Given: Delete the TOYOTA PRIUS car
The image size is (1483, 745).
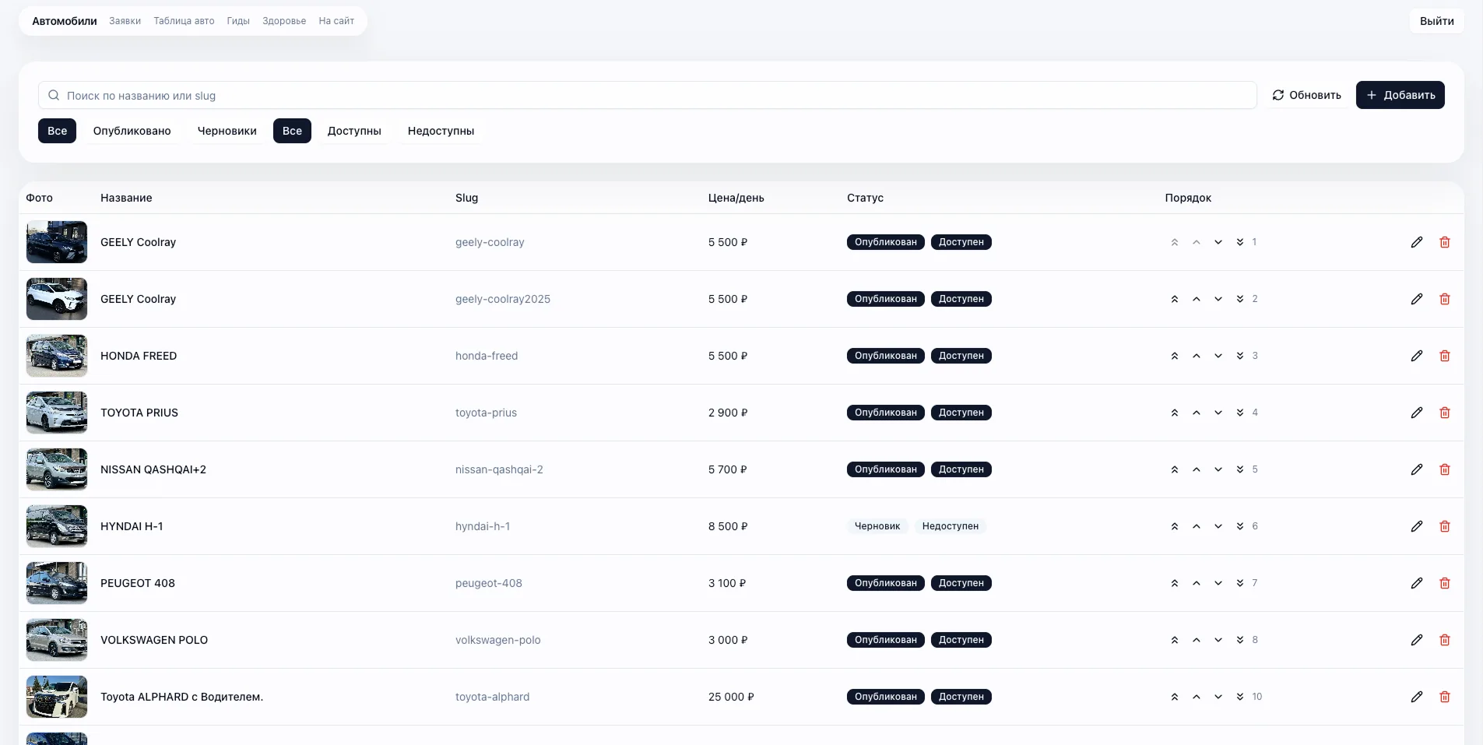Looking at the screenshot, I should pyautogui.click(x=1445, y=413).
